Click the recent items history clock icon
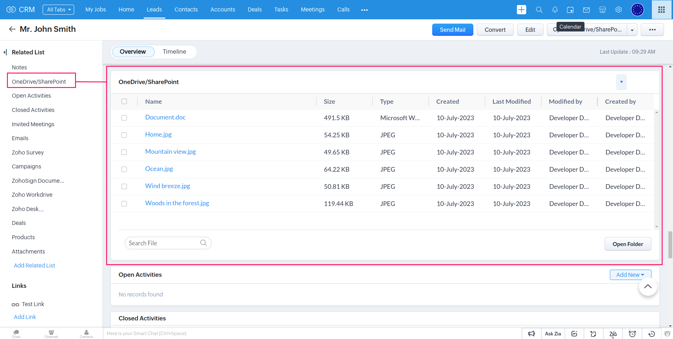Image resolution: width=673 pixels, height=339 pixels. click(651, 334)
